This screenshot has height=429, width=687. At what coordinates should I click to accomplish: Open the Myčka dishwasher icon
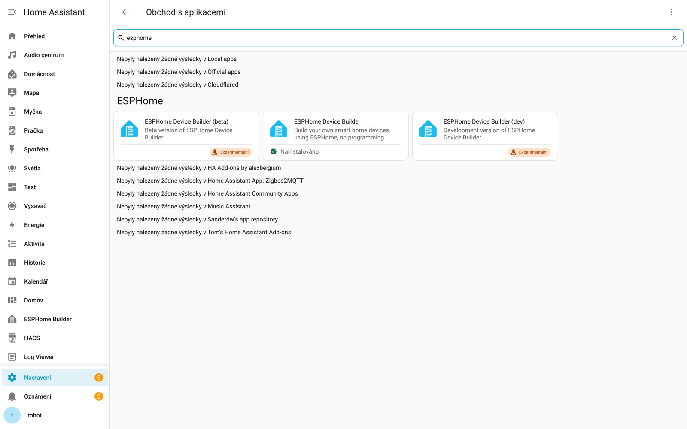(x=12, y=112)
